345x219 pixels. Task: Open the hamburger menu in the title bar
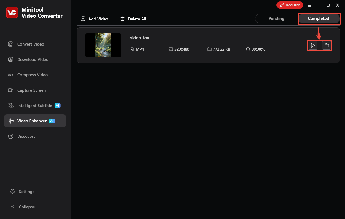click(309, 5)
